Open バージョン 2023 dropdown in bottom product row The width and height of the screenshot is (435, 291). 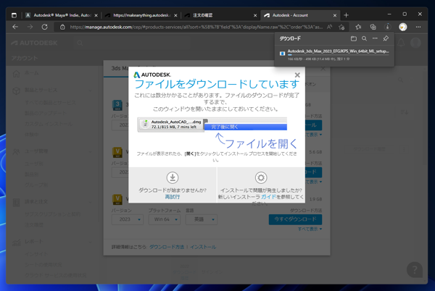click(x=128, y=219)
